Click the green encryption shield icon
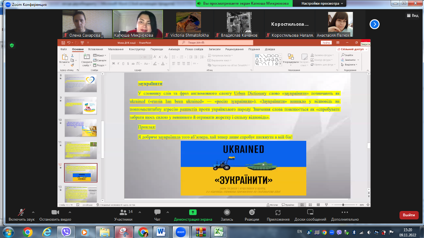The height and width of the screenshot is (238, 424). [x=12, y=45]
